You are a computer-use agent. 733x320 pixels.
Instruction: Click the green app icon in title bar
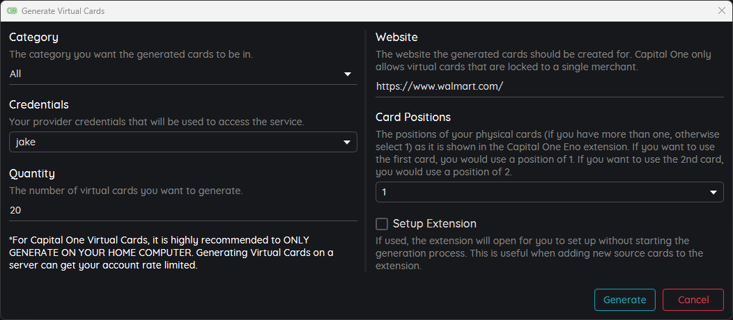click(12, 10)
